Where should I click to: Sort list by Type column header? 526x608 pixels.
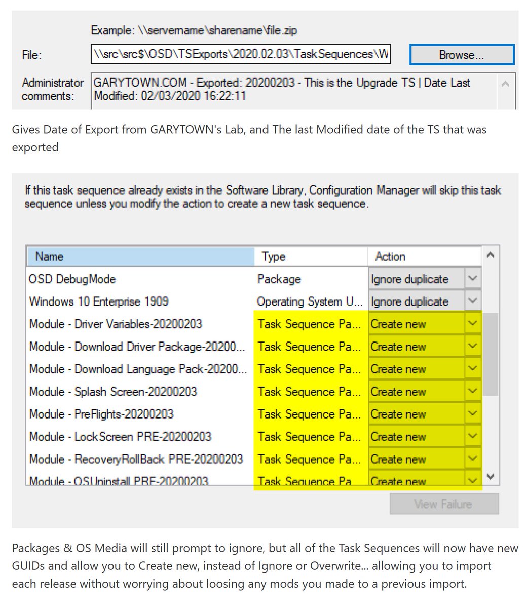point(311,256)
